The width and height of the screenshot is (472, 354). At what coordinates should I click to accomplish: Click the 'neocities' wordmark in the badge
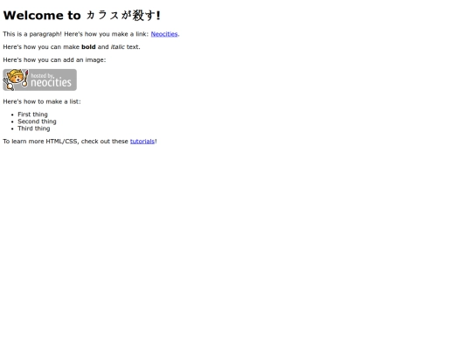(51, 82)
